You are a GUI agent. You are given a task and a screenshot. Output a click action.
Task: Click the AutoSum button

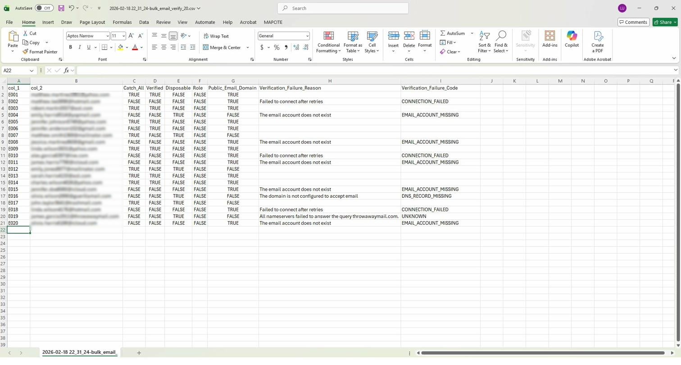[452, 33]
